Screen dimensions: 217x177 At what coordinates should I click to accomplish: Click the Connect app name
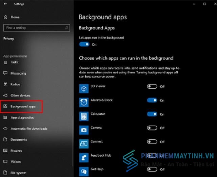point(97,141)
